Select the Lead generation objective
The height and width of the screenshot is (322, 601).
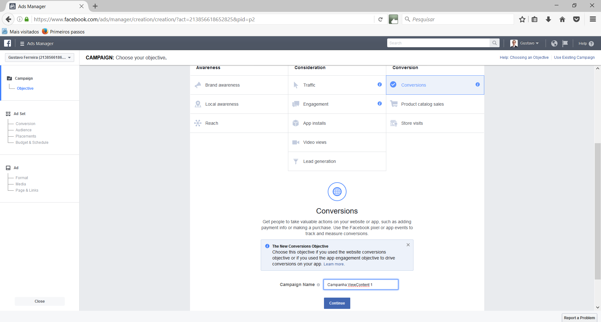coord(337,161)
